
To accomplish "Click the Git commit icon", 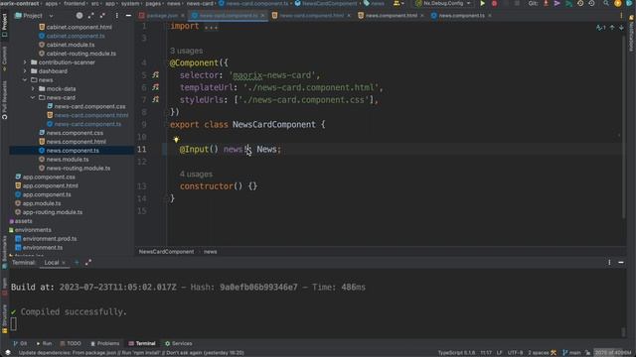I will pos(557,3).
